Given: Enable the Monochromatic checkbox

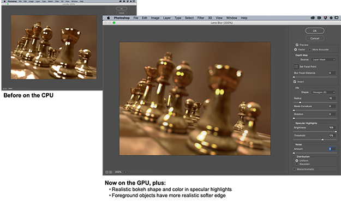Looking at the screenshot, I should pos(295,169).
